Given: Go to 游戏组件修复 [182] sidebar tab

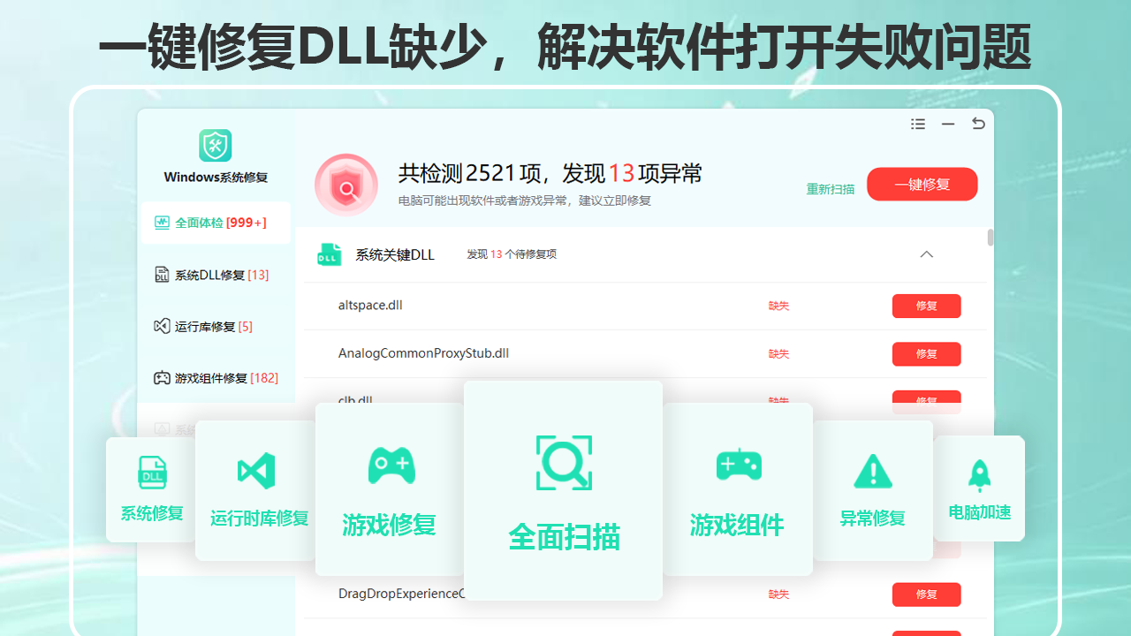Looking at the screenshot, I should tap(216, 378).
